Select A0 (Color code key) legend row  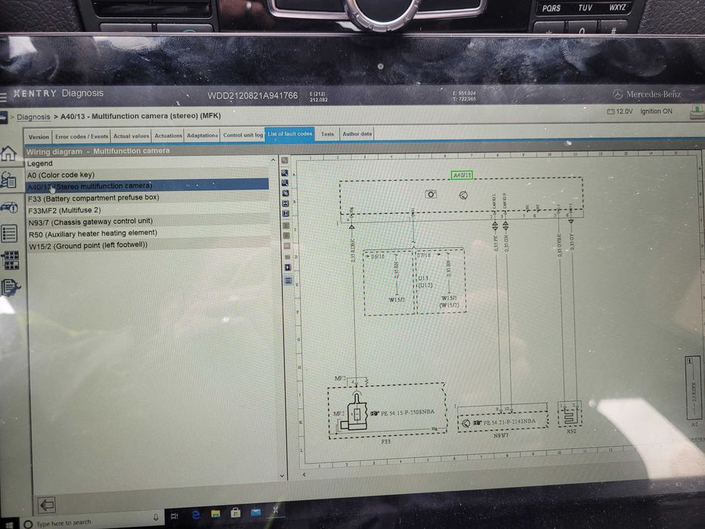pos(148,175)
